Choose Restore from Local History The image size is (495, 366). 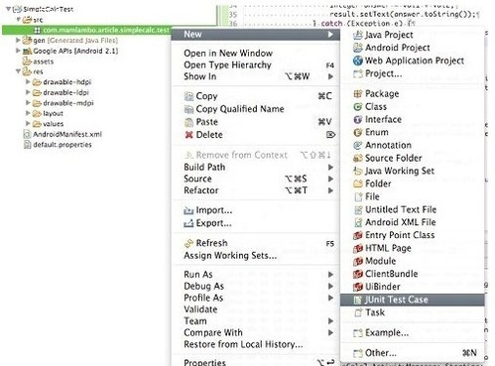pyautogui.click(x=243, y=344)
